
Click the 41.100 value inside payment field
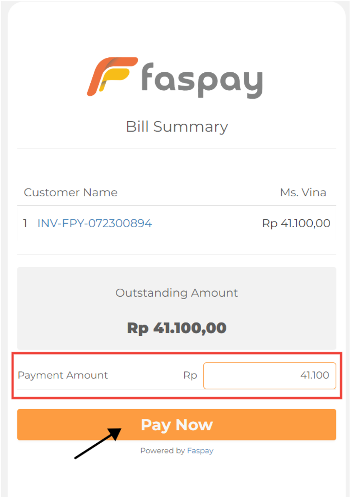tap(315, 375)
